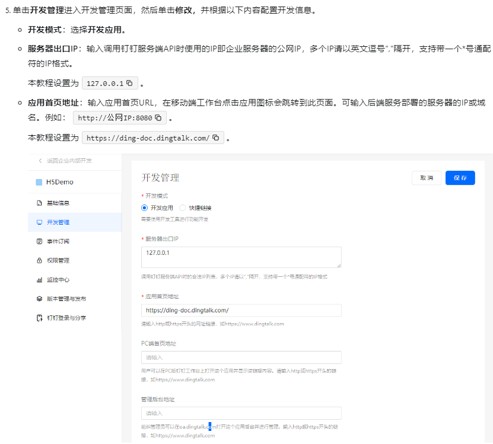This screenshot has width=493, height=444.
Task: Click the back arrow to 返回企业内部开发
Action: [x=40, y=161]
